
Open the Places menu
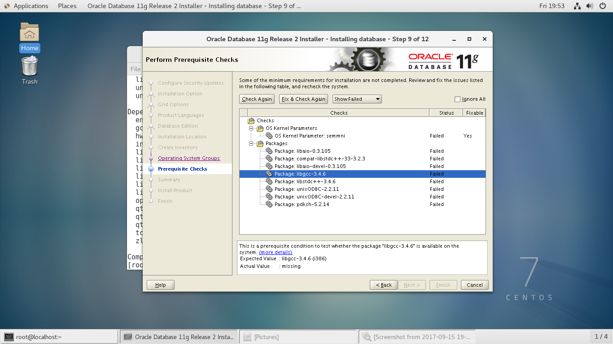(67, 6)
